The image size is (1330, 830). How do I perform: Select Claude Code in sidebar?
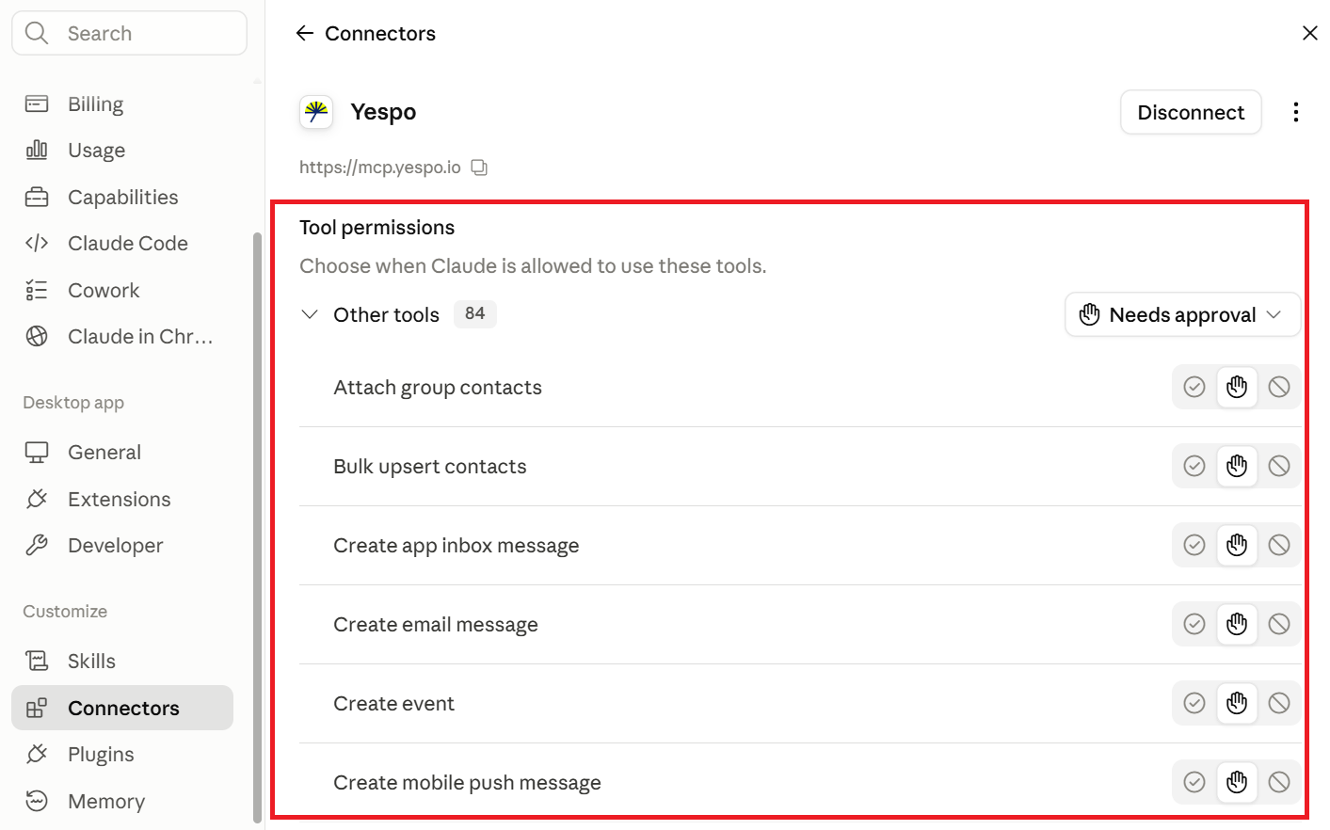[122, 243]
